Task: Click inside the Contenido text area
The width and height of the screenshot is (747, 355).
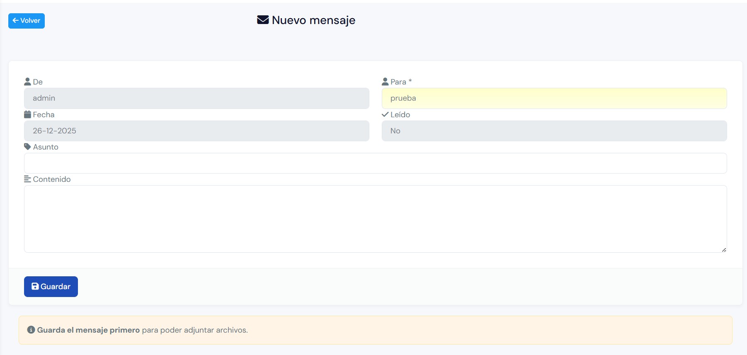Action: click(x=375, y=219)
